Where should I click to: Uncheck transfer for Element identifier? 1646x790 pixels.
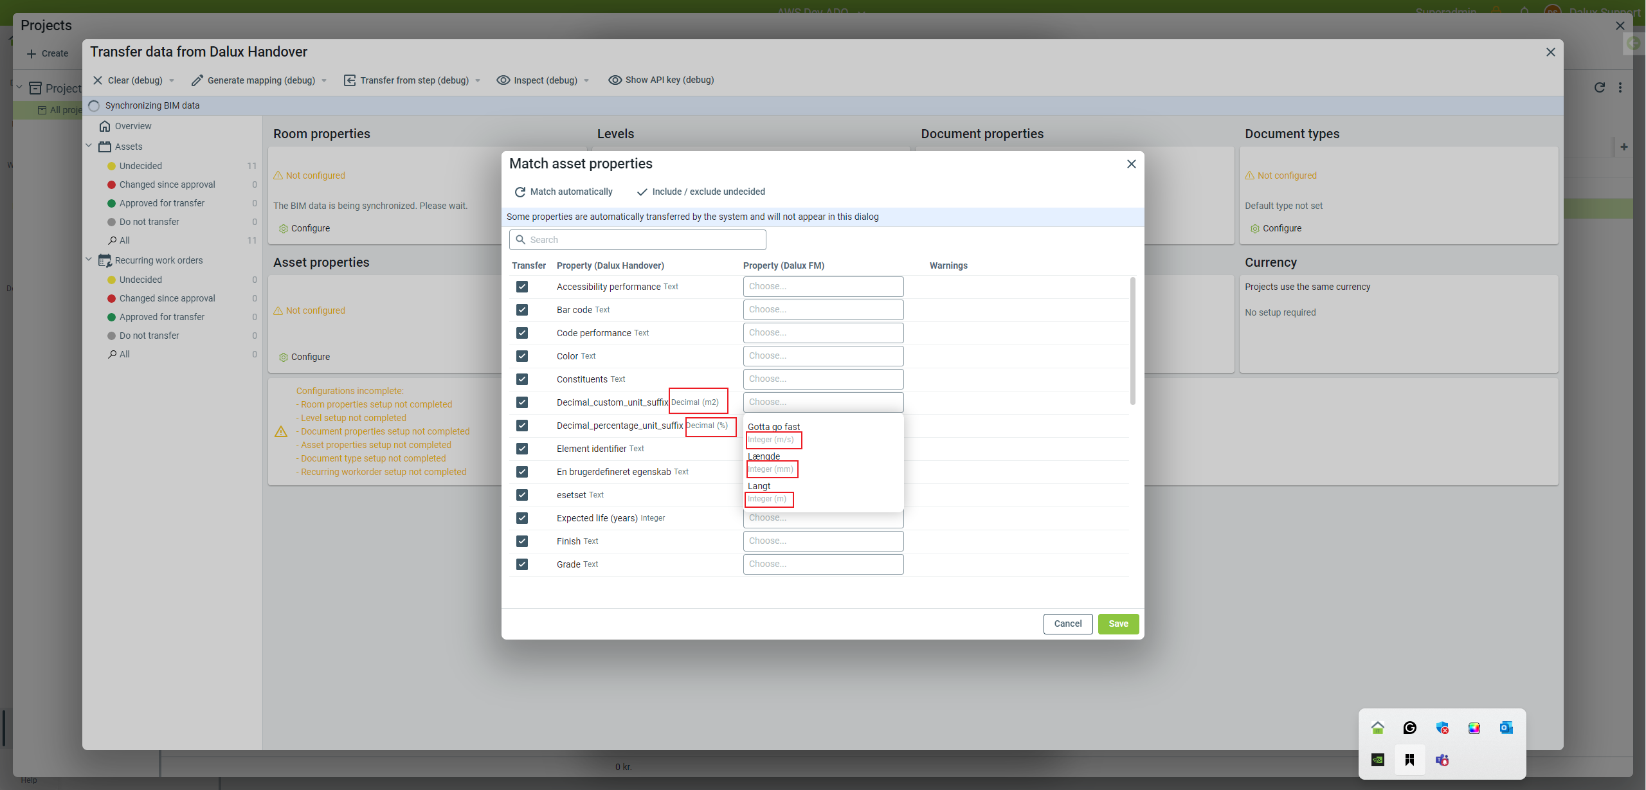click(x=522, y=449)
